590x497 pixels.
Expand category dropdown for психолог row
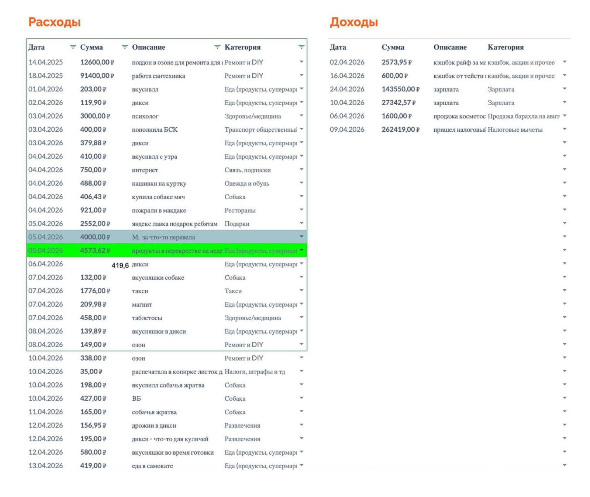click(x=302, y=116)
